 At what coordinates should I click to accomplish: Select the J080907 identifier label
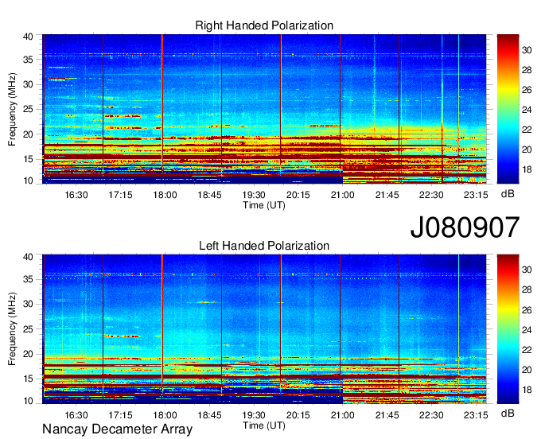click(465, 227)
